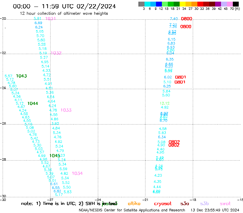Viewport: 243px width, 213px height.
Task: Click the pink swot time label 1034
Action: (77, 173)
